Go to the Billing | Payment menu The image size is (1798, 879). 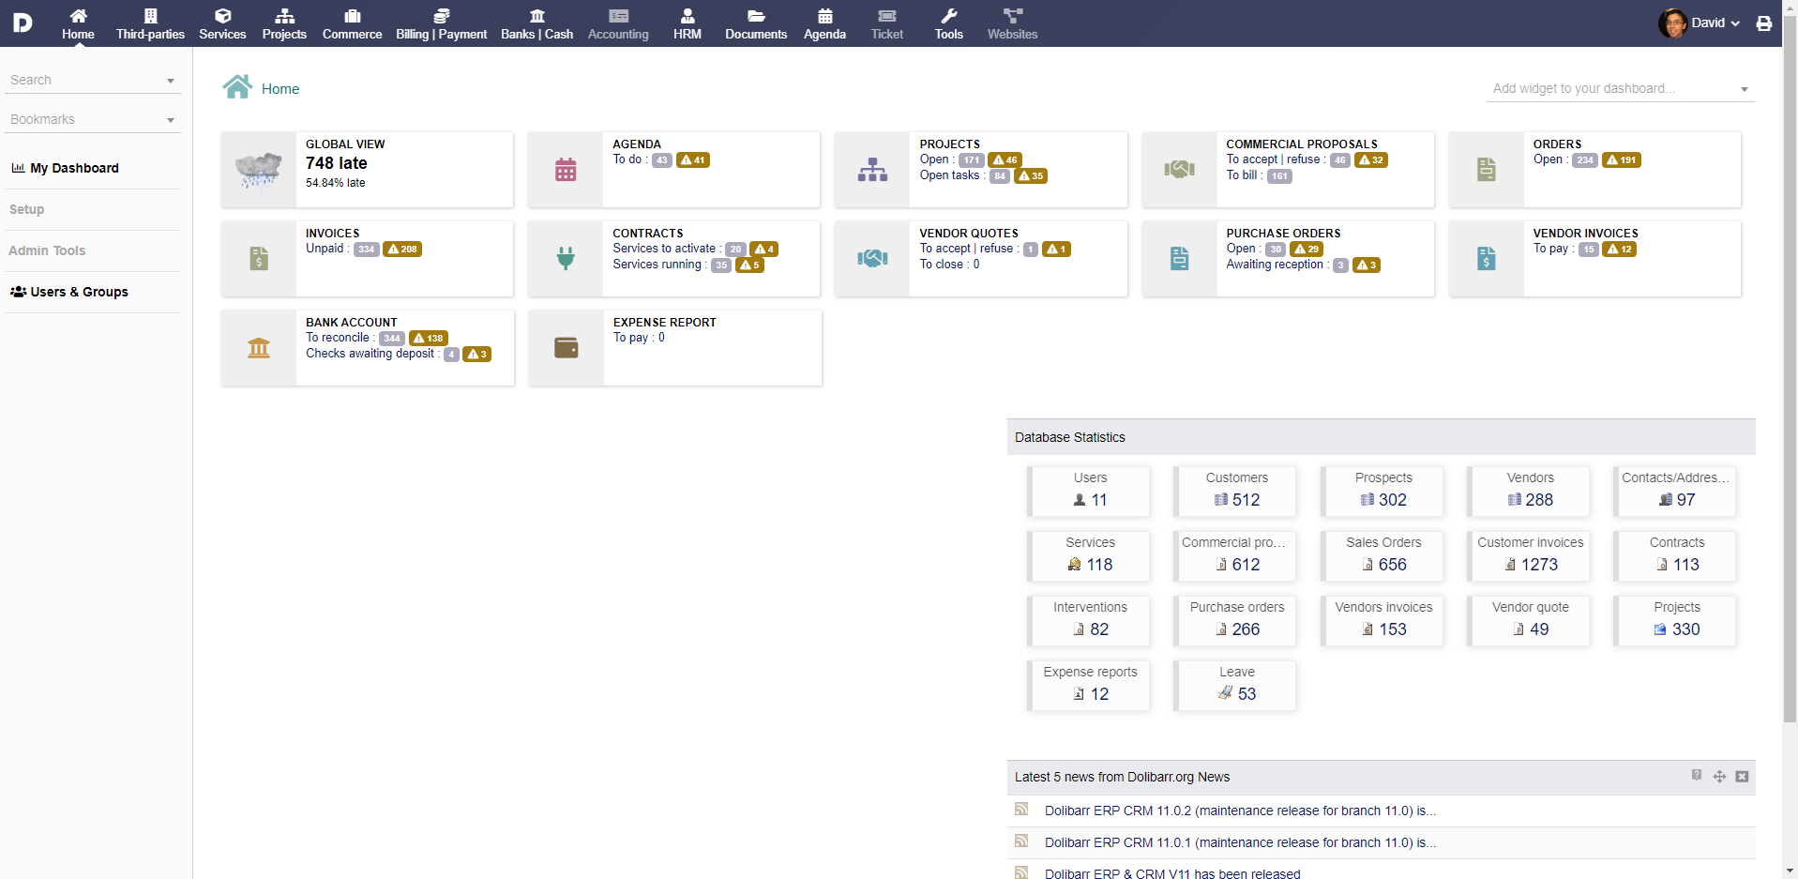[x=441, y=23]
